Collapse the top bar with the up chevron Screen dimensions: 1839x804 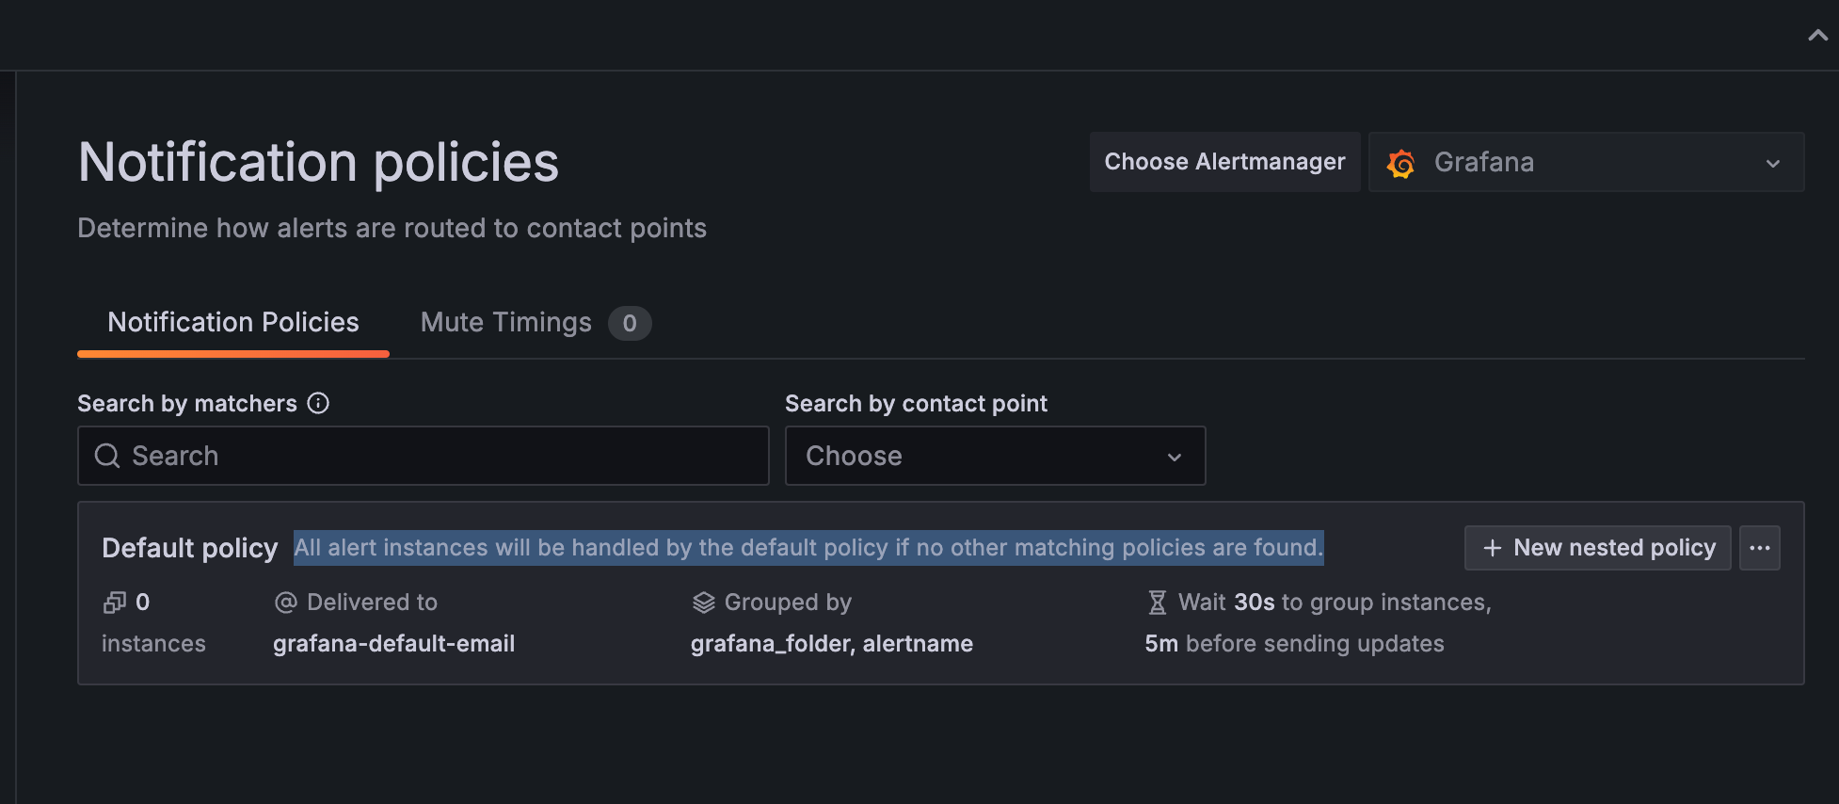click(x=1817, y=36)
